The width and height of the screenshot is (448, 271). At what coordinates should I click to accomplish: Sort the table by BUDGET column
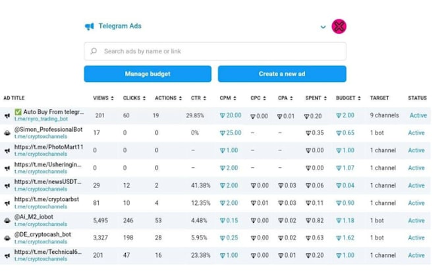pos(349,98)
